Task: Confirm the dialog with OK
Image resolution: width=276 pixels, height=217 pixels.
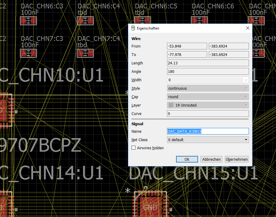Action: click(187, 159)
